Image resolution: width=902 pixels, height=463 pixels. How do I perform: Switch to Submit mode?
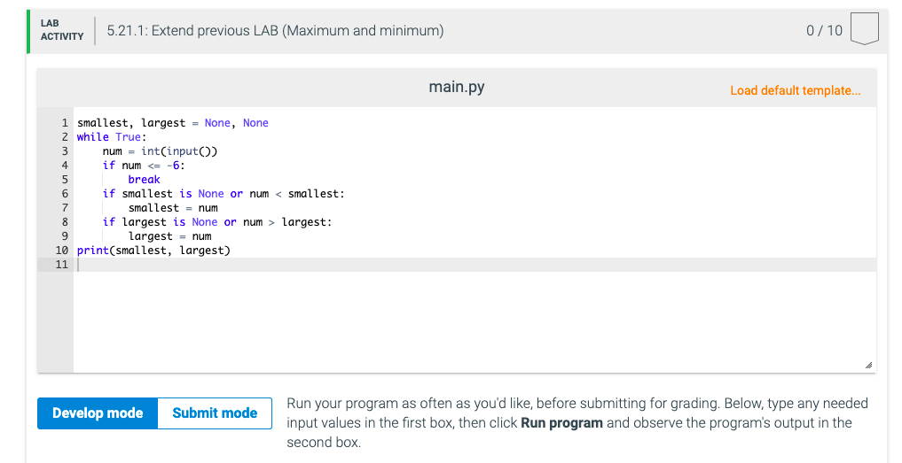tap(215, 413)
